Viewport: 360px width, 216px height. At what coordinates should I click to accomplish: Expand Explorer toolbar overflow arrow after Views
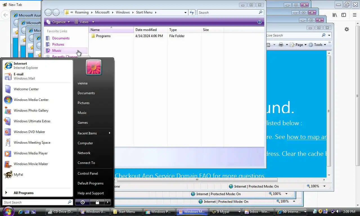point(93,22)
